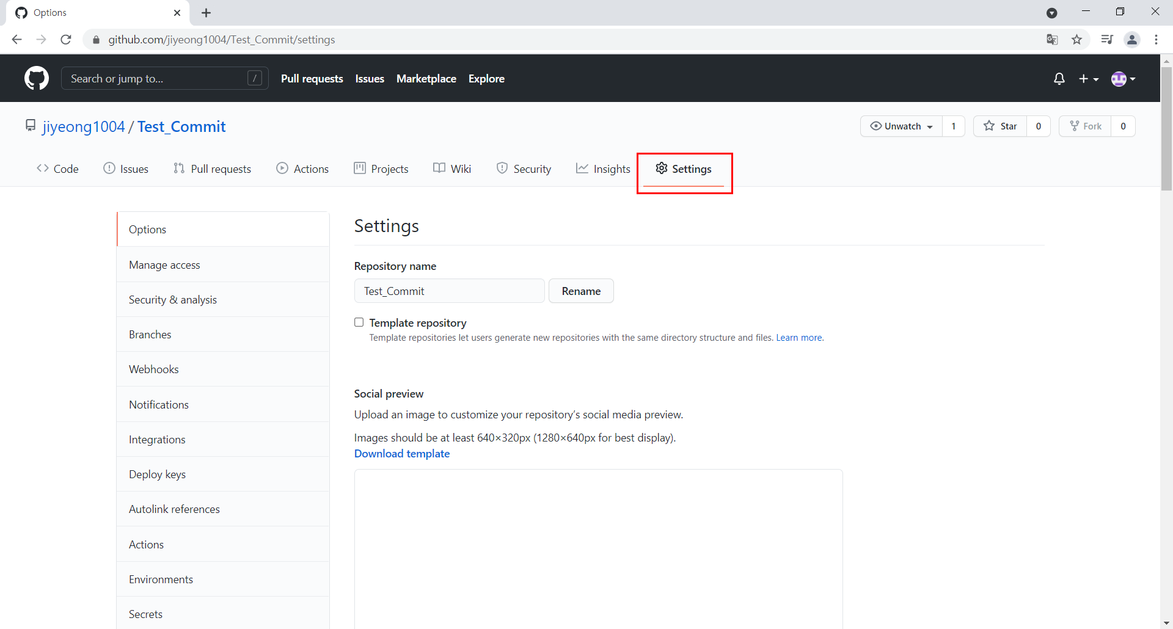The width and height of the screenshot is (1173, 629).
Task: Reload the page
Action: point(66,40)
